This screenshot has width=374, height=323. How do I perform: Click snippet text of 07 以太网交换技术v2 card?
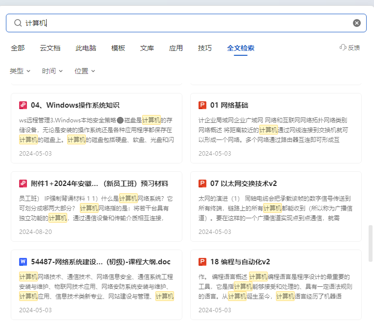[275, 208]
